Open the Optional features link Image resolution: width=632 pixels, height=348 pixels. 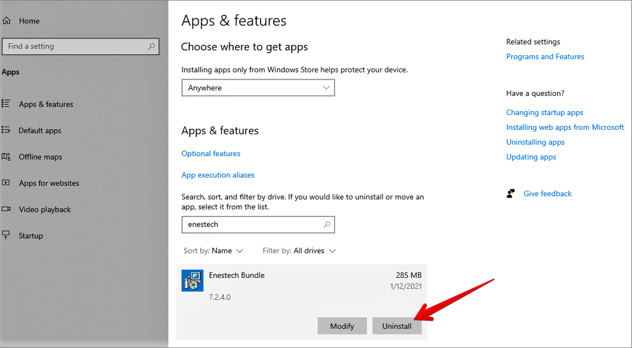point(211,153)
